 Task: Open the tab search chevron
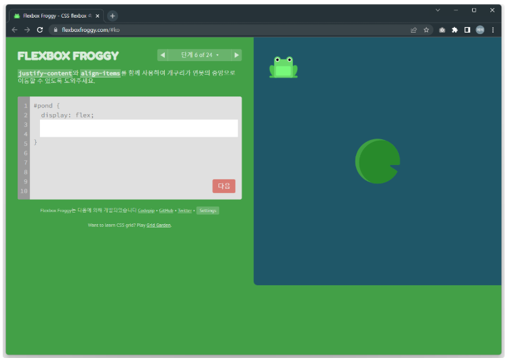pos(437,10)
